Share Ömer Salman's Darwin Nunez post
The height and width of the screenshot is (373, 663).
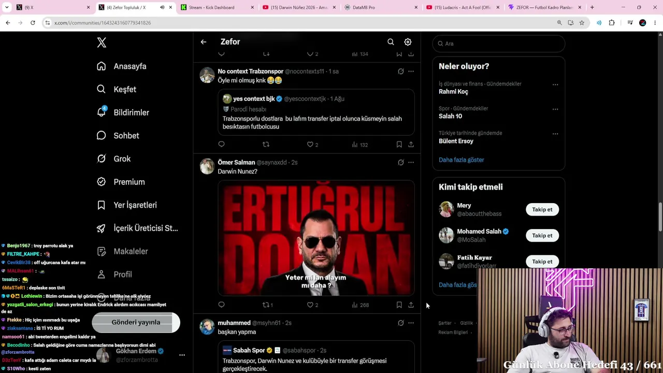click(x=411, y=305)
